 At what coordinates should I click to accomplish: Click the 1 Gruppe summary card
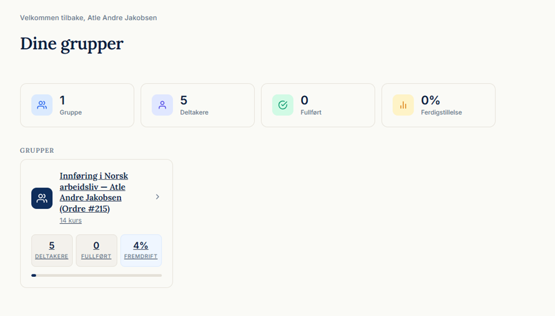[77, 105]
